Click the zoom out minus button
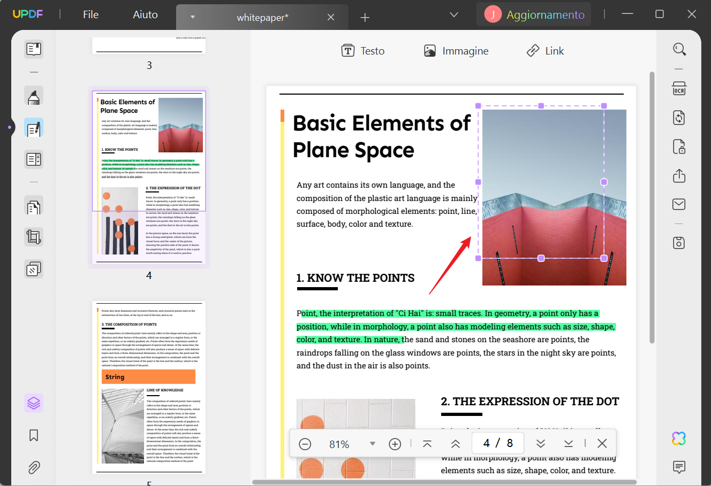This screenshot has width=711, height=486. pyautogui.click(x=305, y=444)
